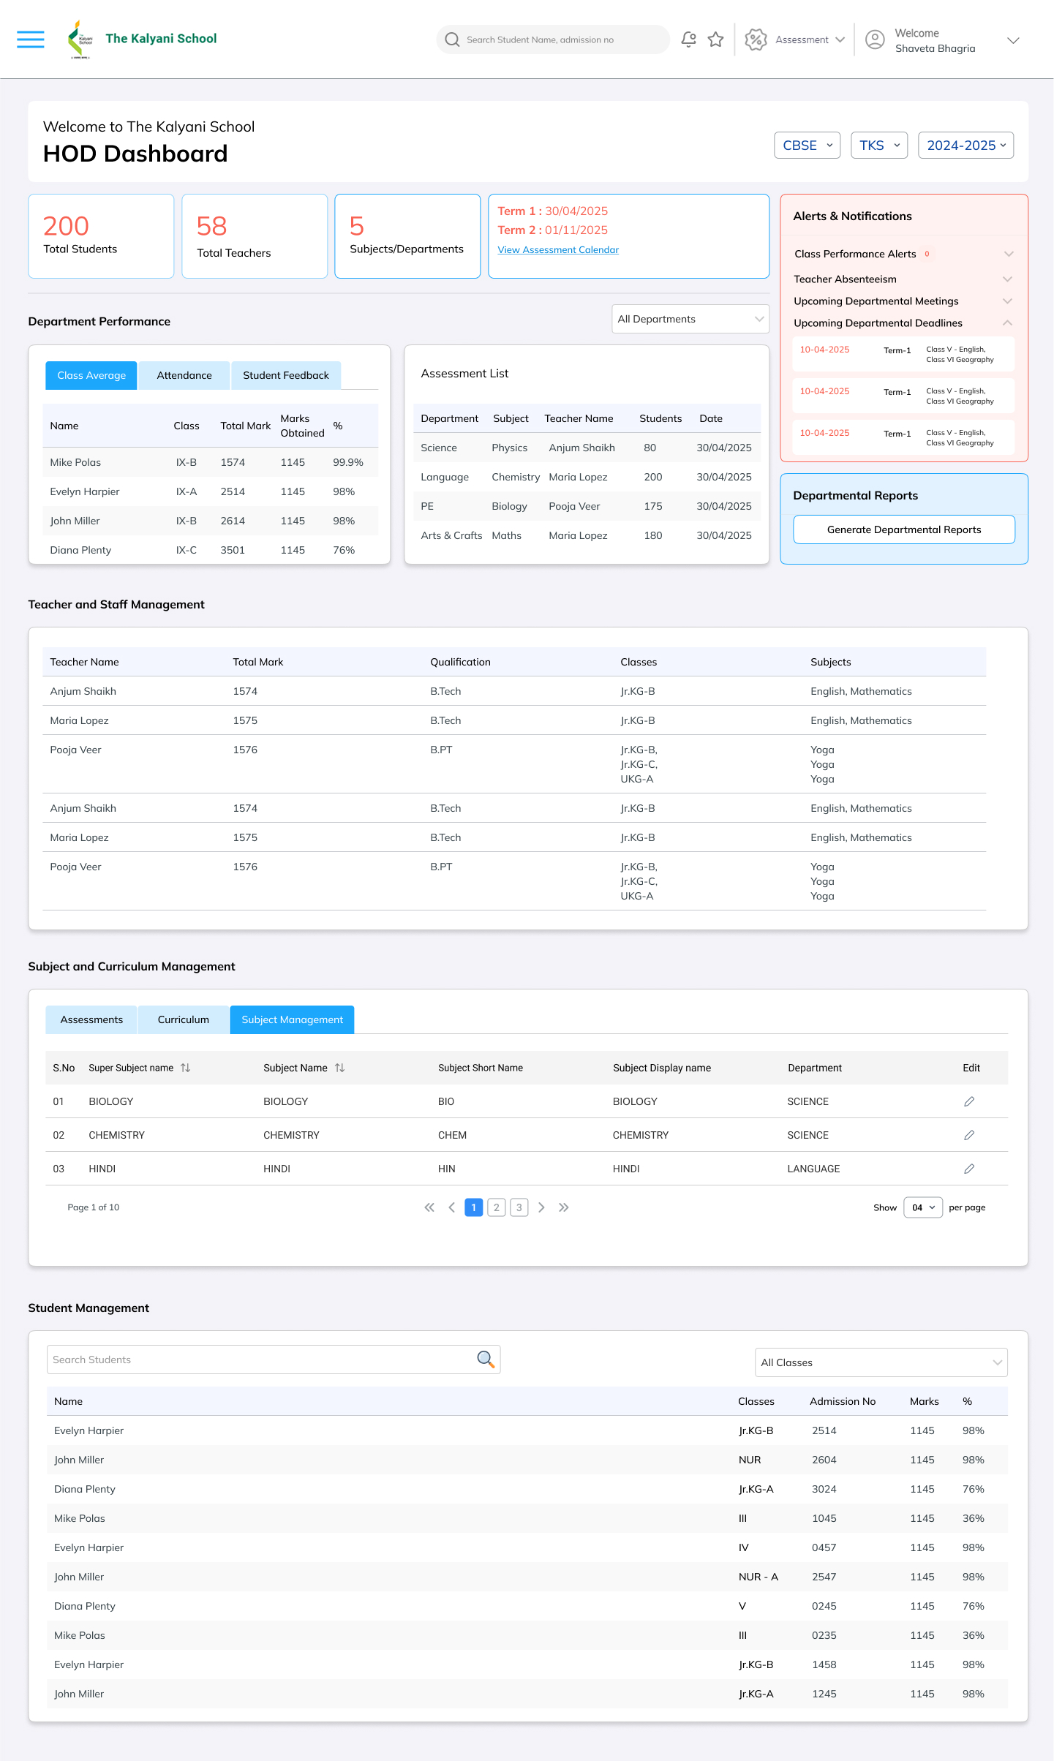Open the All Departments dropdown

tap(690, 319)
